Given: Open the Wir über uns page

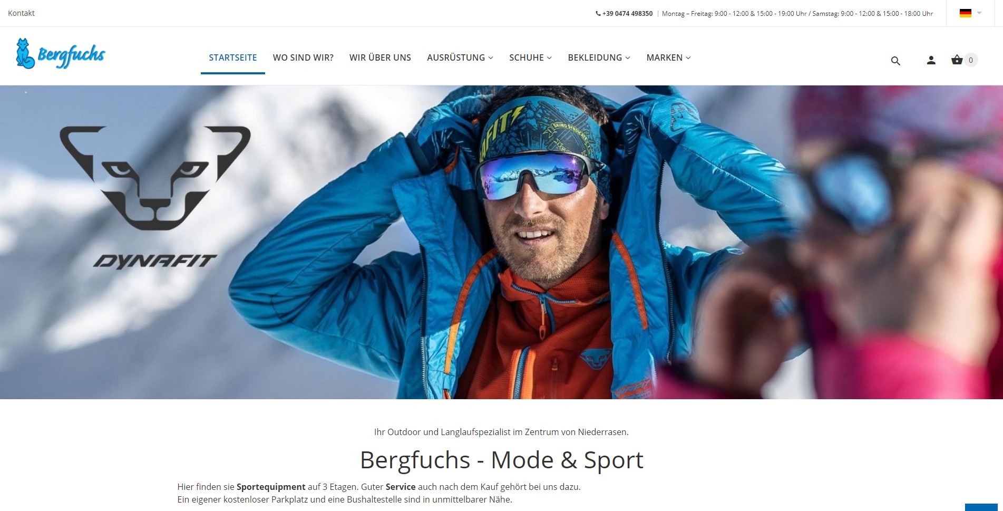Looking at the screenshot, I should coord(380,57).
